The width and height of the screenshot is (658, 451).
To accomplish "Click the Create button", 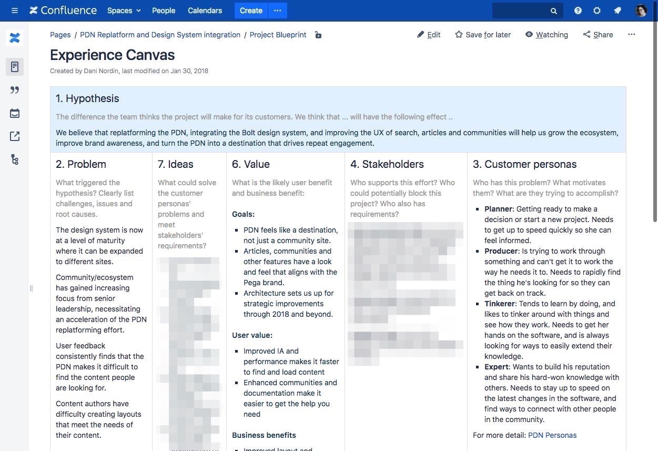I will tap(251, 11).
